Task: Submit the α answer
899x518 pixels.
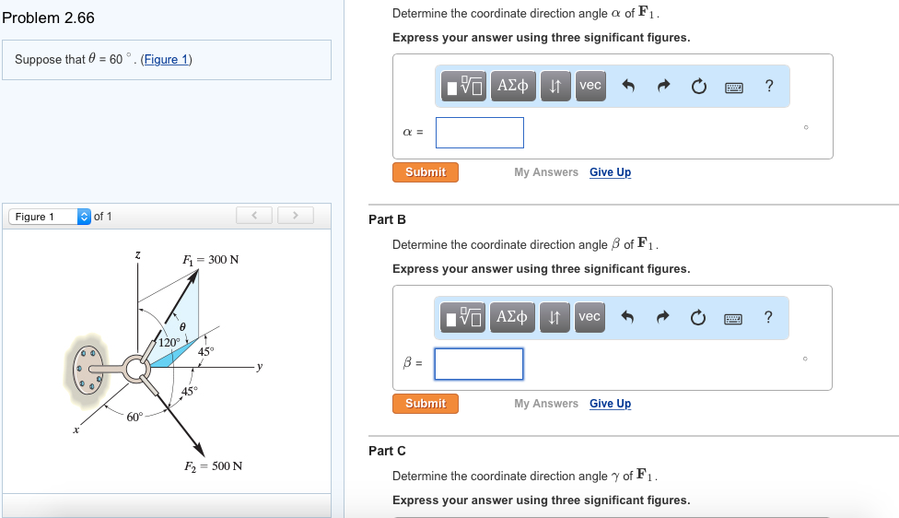Action: pos(426,172)
